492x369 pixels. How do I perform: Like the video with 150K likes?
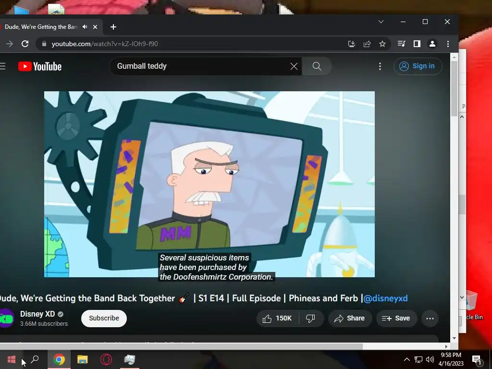click(x=277, y=319)
